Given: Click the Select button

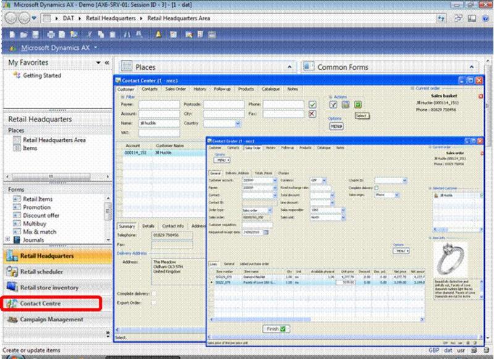Looking at the screenshot, I should point(362,116).
